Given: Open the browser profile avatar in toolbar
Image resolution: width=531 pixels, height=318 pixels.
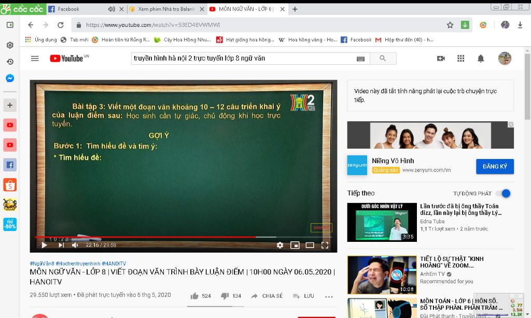Looking at the screenshot, I should tap(505, 25).
